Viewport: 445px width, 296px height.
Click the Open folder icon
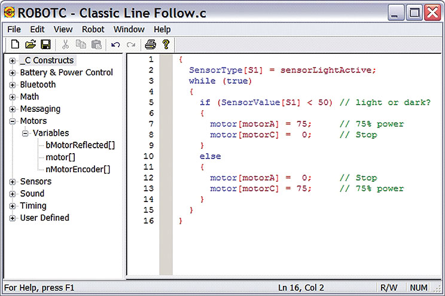[31, 44]
